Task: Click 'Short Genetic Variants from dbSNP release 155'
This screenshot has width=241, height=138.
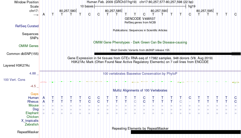Action: tap(140, 50)
